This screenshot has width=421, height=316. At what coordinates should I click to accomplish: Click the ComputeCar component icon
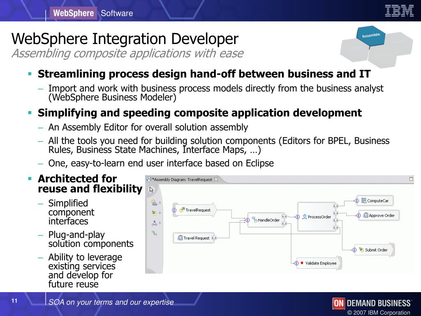(363, 201)
